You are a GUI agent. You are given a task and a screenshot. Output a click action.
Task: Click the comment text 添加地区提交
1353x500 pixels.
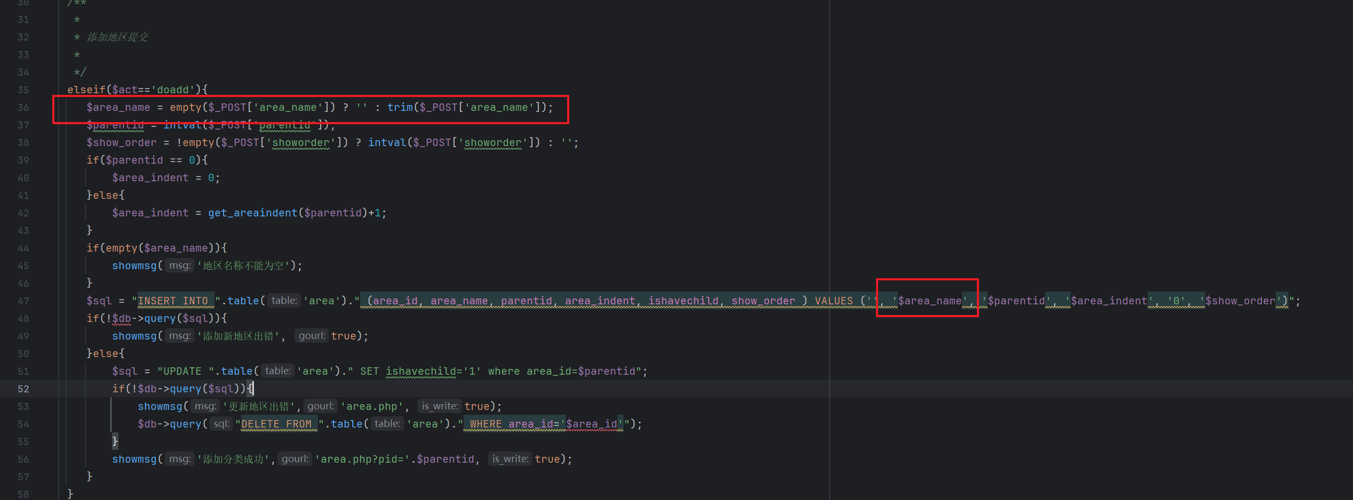[x=117, y=37]
